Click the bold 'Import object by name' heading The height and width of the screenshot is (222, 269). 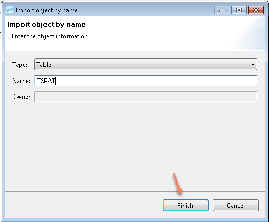tap(47, 25)
